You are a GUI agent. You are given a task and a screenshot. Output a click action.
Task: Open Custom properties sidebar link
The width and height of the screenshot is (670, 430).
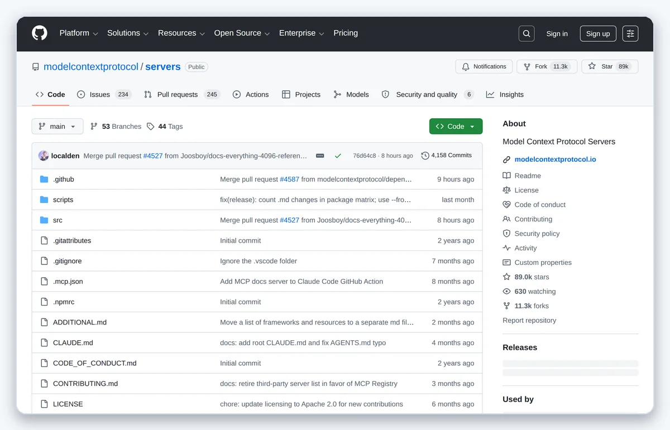(537, 263)
